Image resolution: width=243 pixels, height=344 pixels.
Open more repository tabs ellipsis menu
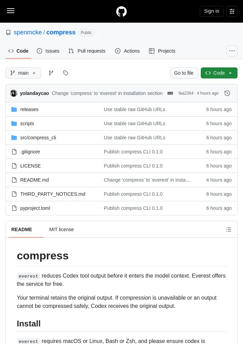(232, 51)
